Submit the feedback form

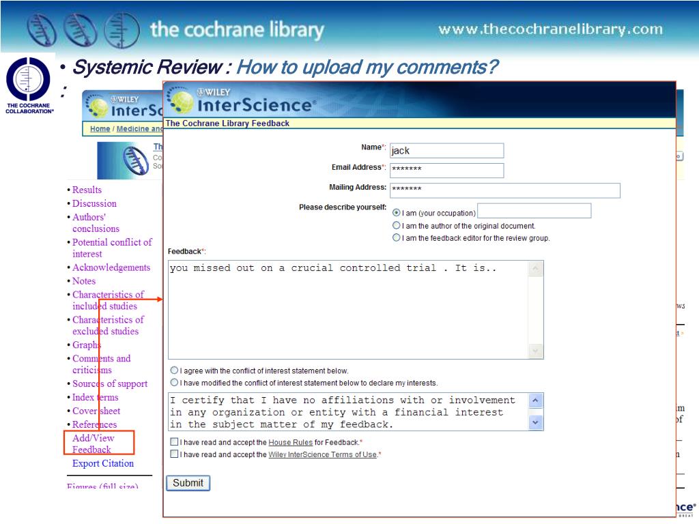click(188, 483)
